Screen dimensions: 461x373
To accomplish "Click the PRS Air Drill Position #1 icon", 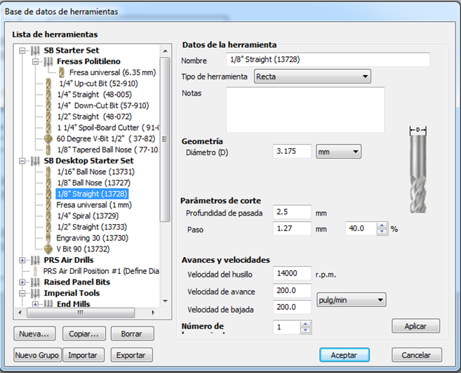I will coord(35,271).
